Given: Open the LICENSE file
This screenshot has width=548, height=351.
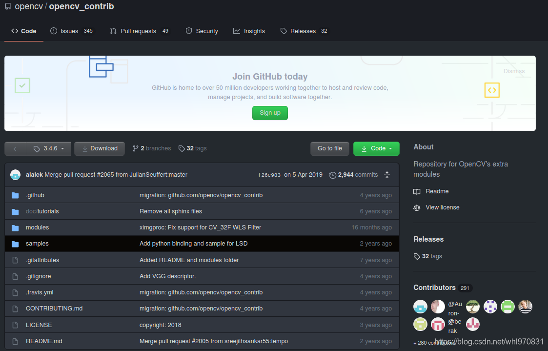Looking at the screenshot, I should click(39, 325).
